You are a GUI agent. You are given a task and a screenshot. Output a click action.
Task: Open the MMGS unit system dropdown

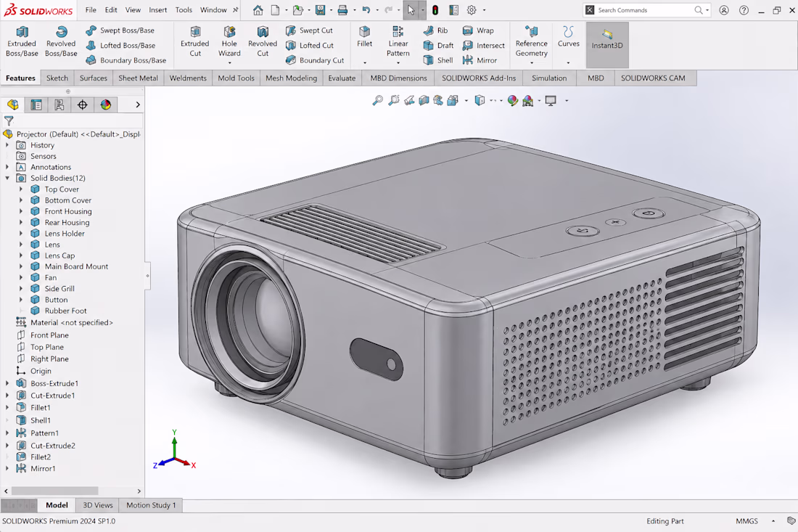click(x=773, y=521)
